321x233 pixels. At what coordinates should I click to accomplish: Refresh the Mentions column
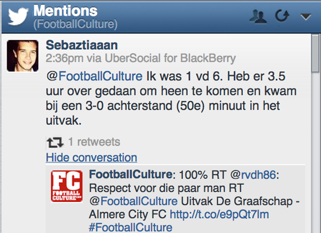282,17
